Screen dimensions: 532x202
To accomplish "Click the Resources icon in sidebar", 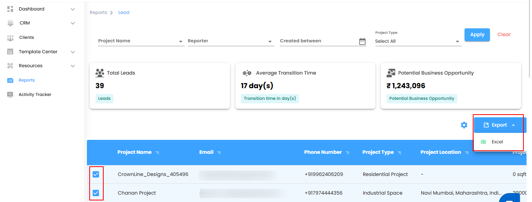I will coord(10,66).
